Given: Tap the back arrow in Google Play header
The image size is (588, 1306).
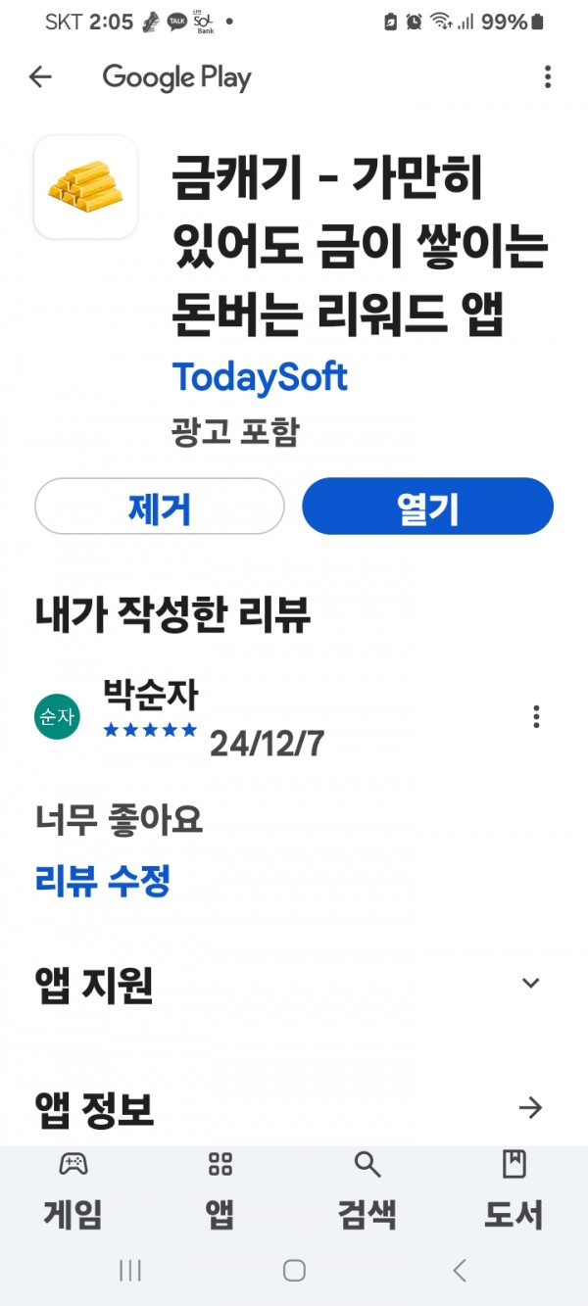Looking at the screenshot, I should point(40,77).
